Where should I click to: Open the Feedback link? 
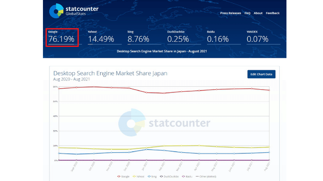coord(272,13)
